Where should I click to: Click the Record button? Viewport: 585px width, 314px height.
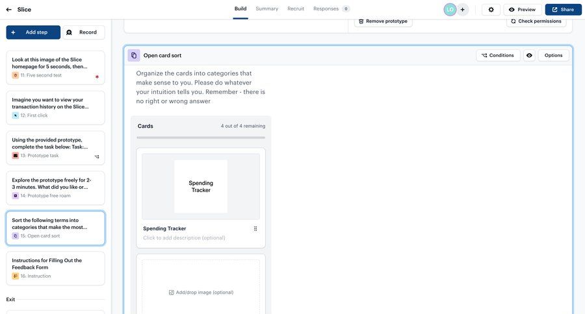click(x=84, y=32)
